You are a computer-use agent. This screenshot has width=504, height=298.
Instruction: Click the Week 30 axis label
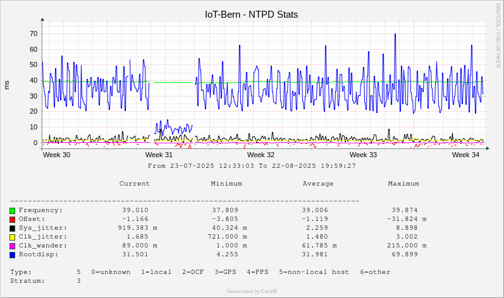(56, 155)
